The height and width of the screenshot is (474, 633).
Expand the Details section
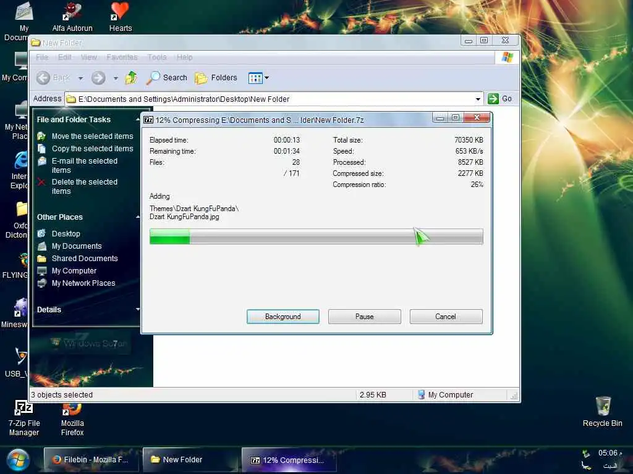click(x=138, y=310)
